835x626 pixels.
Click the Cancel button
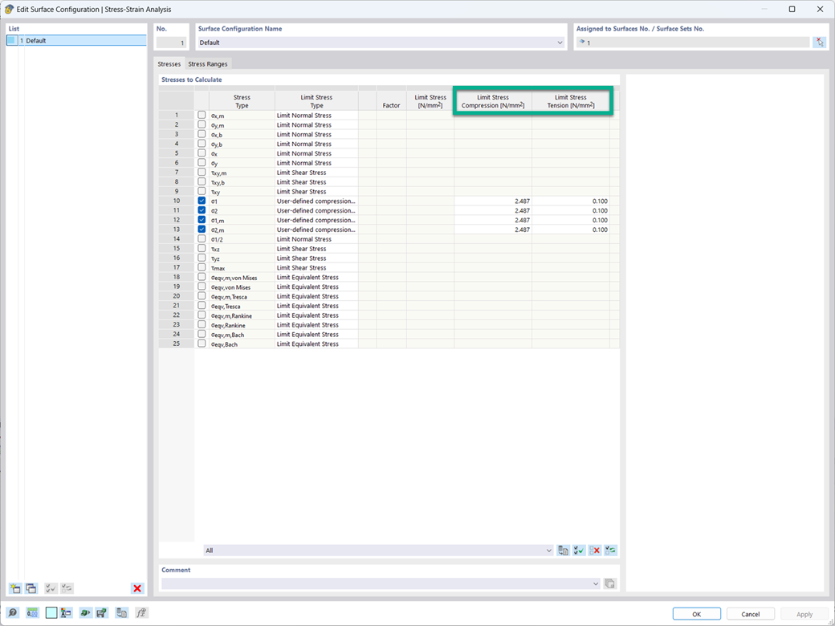pyautogui.click(x=751, y=614)
